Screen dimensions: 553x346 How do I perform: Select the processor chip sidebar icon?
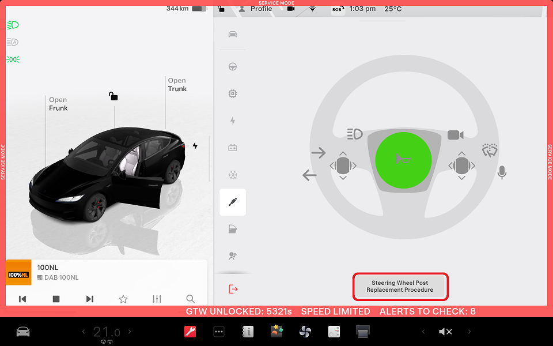[x=233, y=93]
